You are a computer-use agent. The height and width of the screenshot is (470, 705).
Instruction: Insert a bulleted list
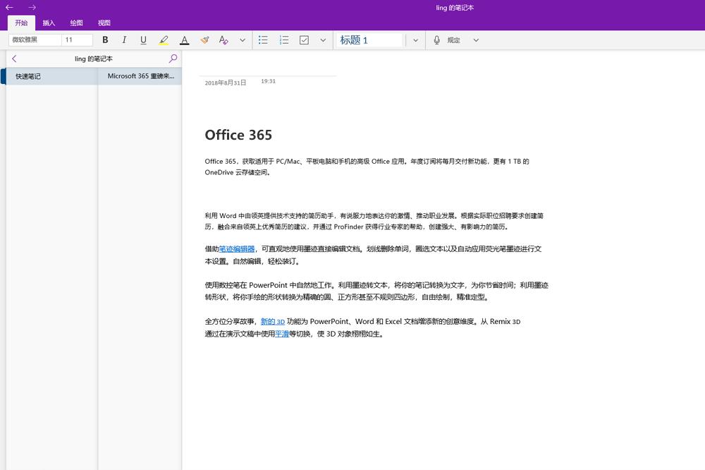coord(264,40)
